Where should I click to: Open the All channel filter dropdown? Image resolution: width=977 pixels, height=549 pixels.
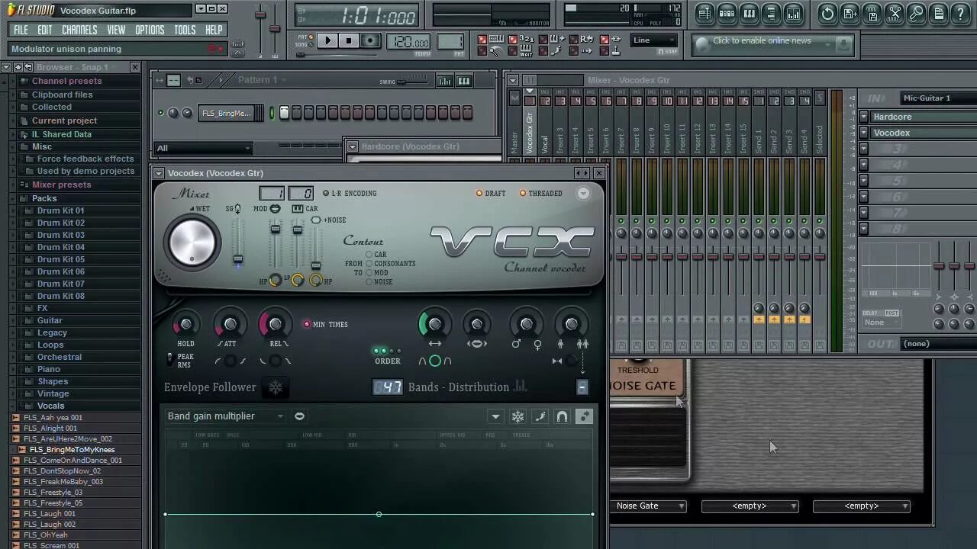[203, 148]
